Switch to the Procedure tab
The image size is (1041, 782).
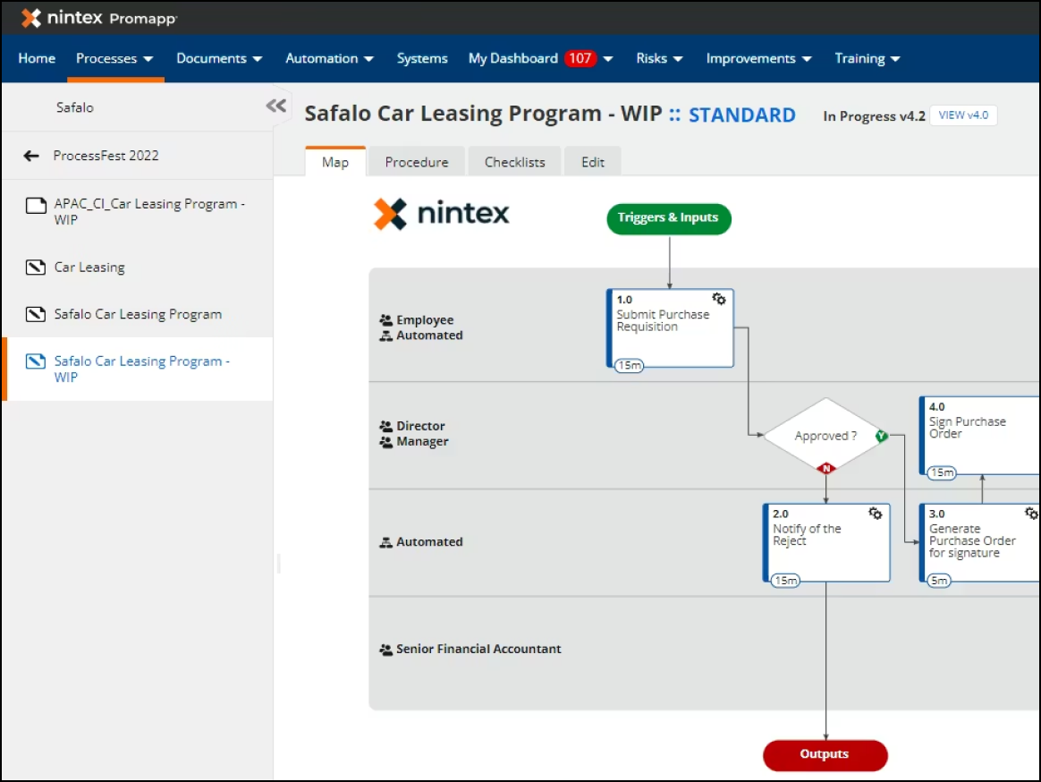417,162
